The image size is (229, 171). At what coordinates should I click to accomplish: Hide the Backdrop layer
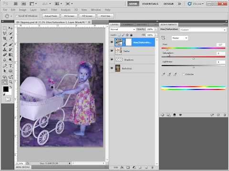click(x=112, y=68)
